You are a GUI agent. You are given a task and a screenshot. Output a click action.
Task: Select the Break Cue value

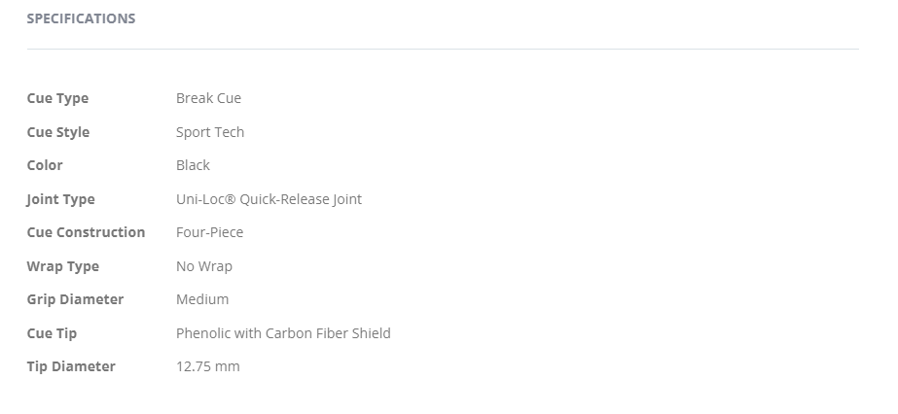tap(208, 98)
